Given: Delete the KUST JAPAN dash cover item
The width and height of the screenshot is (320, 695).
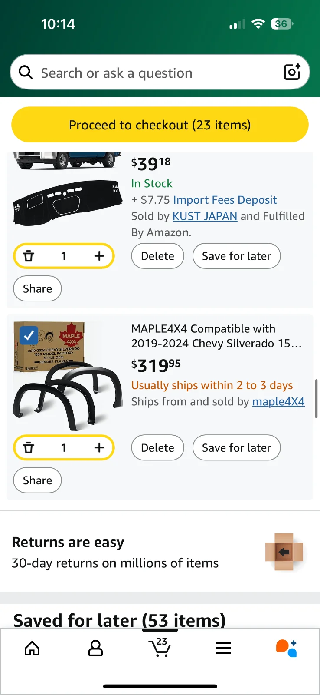Looking at the screenshot, I should point(157,256).
